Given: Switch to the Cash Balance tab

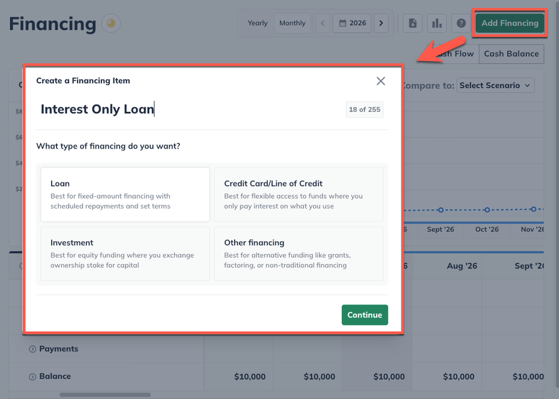Looking at the screenshot, I should [511, 54].
